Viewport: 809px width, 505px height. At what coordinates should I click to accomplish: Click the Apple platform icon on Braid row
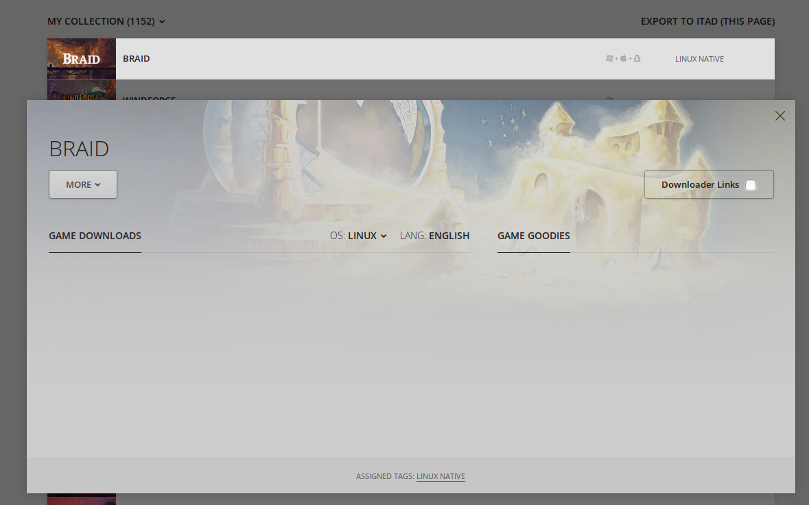coord(623,59)
